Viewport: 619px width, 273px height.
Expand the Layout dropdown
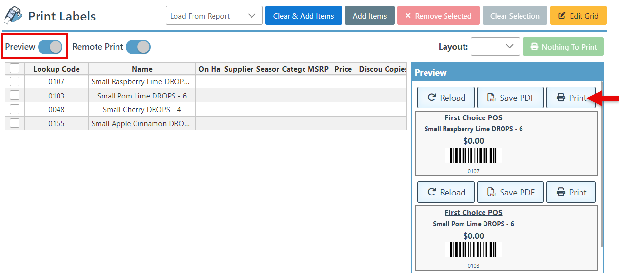[495, 47]
